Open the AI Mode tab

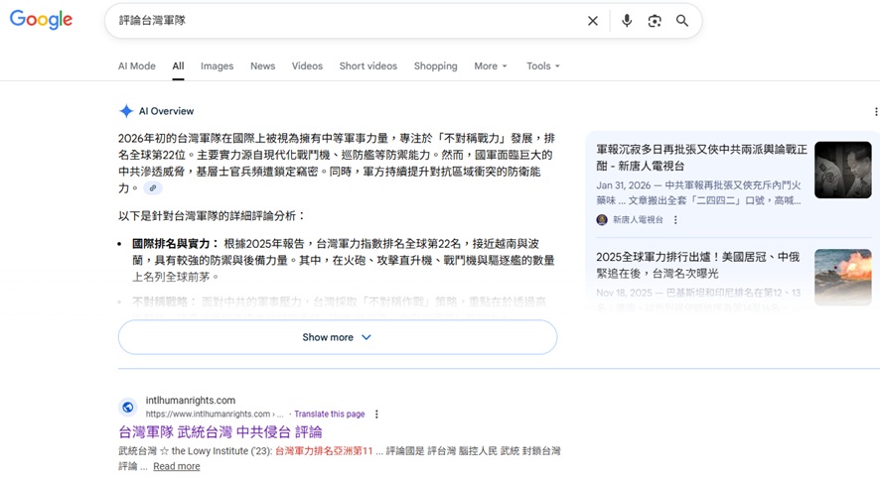point(137,66)
